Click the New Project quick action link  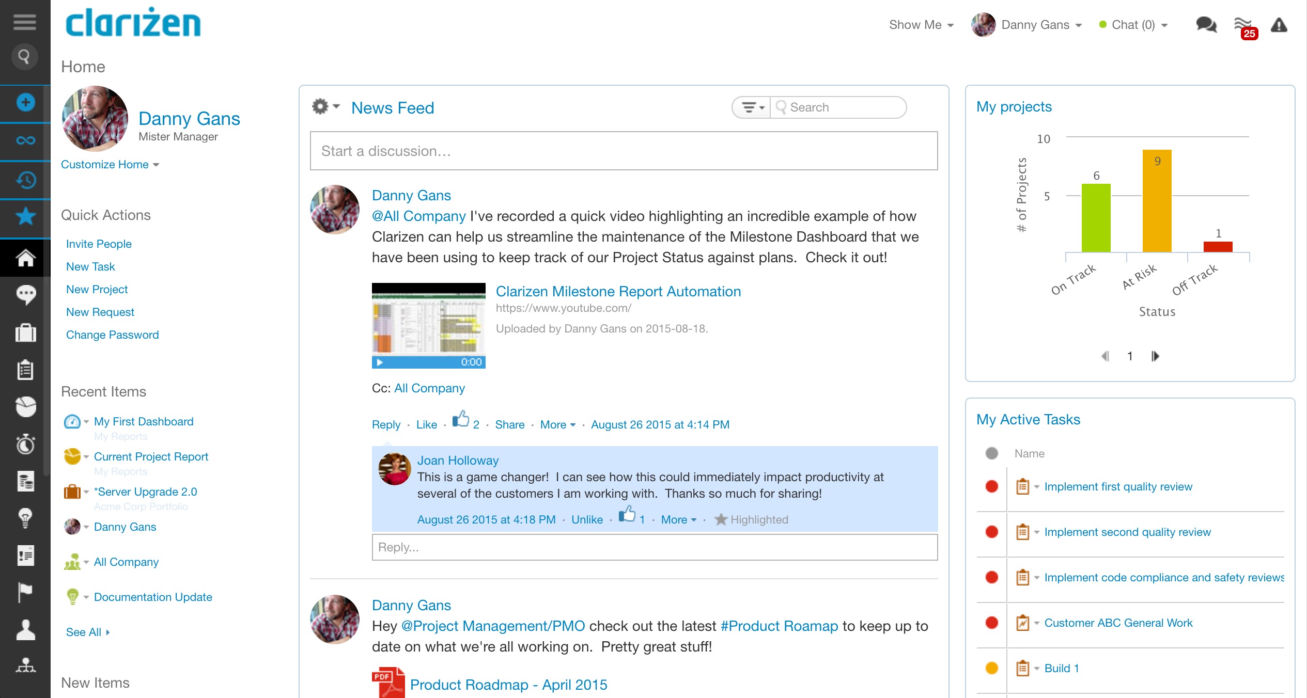click(x=97, y=289)
